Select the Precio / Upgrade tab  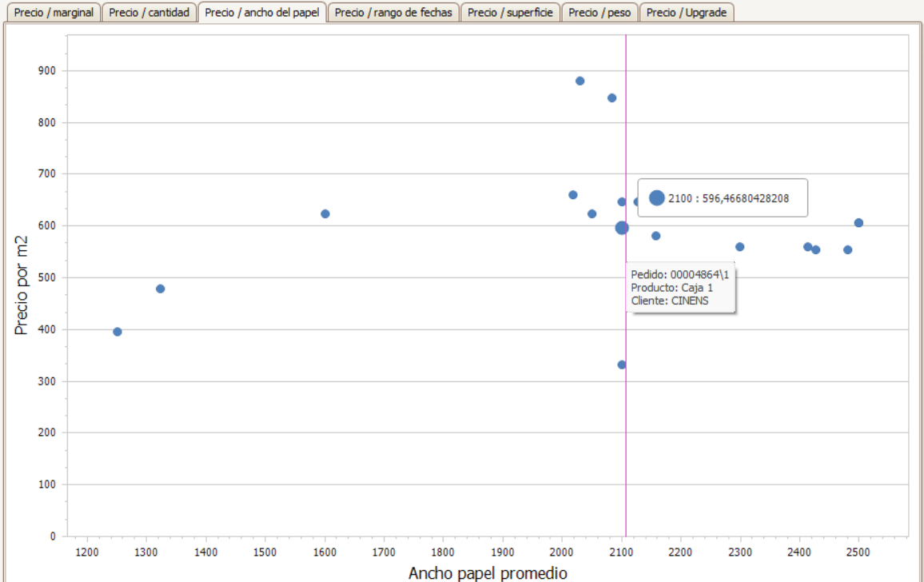point(687,12)
